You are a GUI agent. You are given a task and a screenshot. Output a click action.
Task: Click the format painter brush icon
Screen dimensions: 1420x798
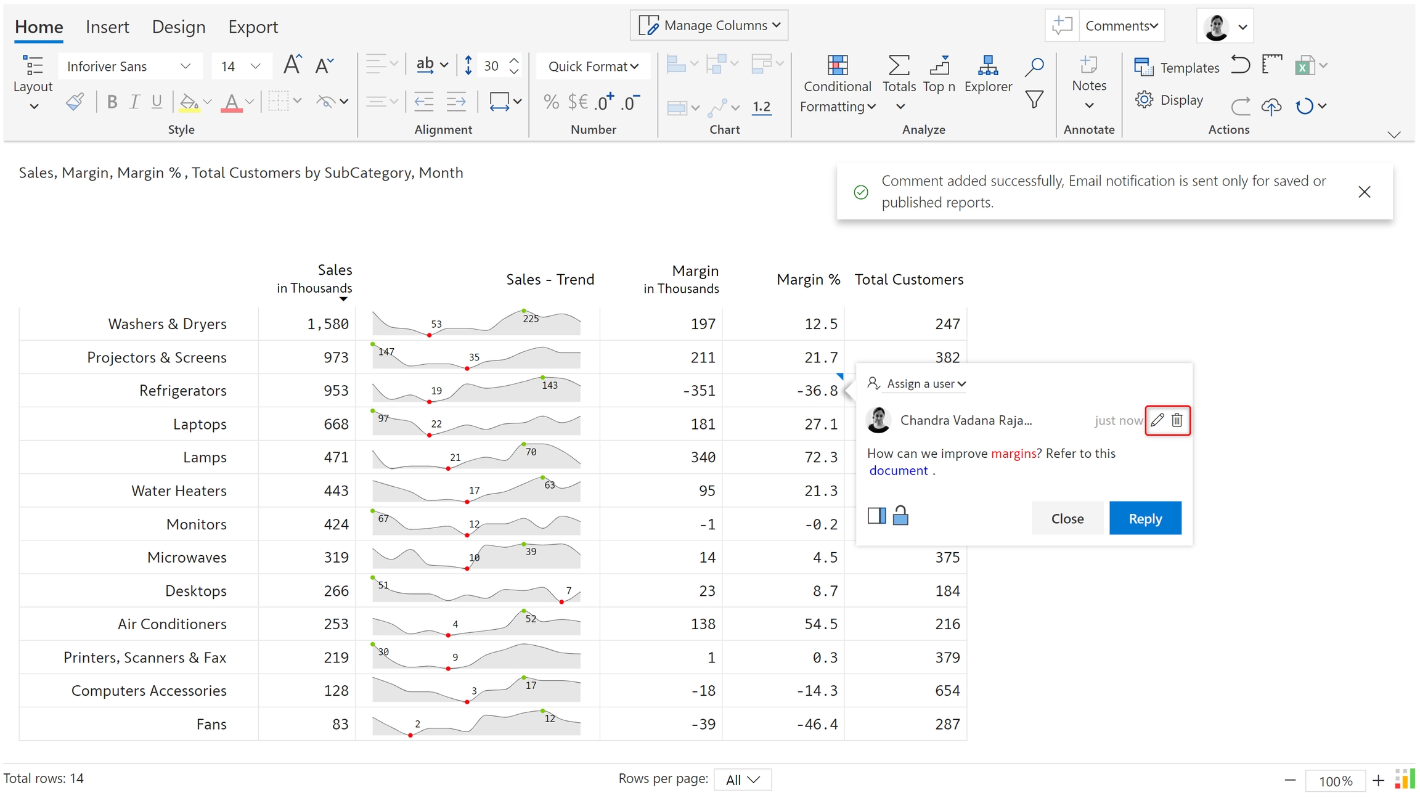coord(75,102)
